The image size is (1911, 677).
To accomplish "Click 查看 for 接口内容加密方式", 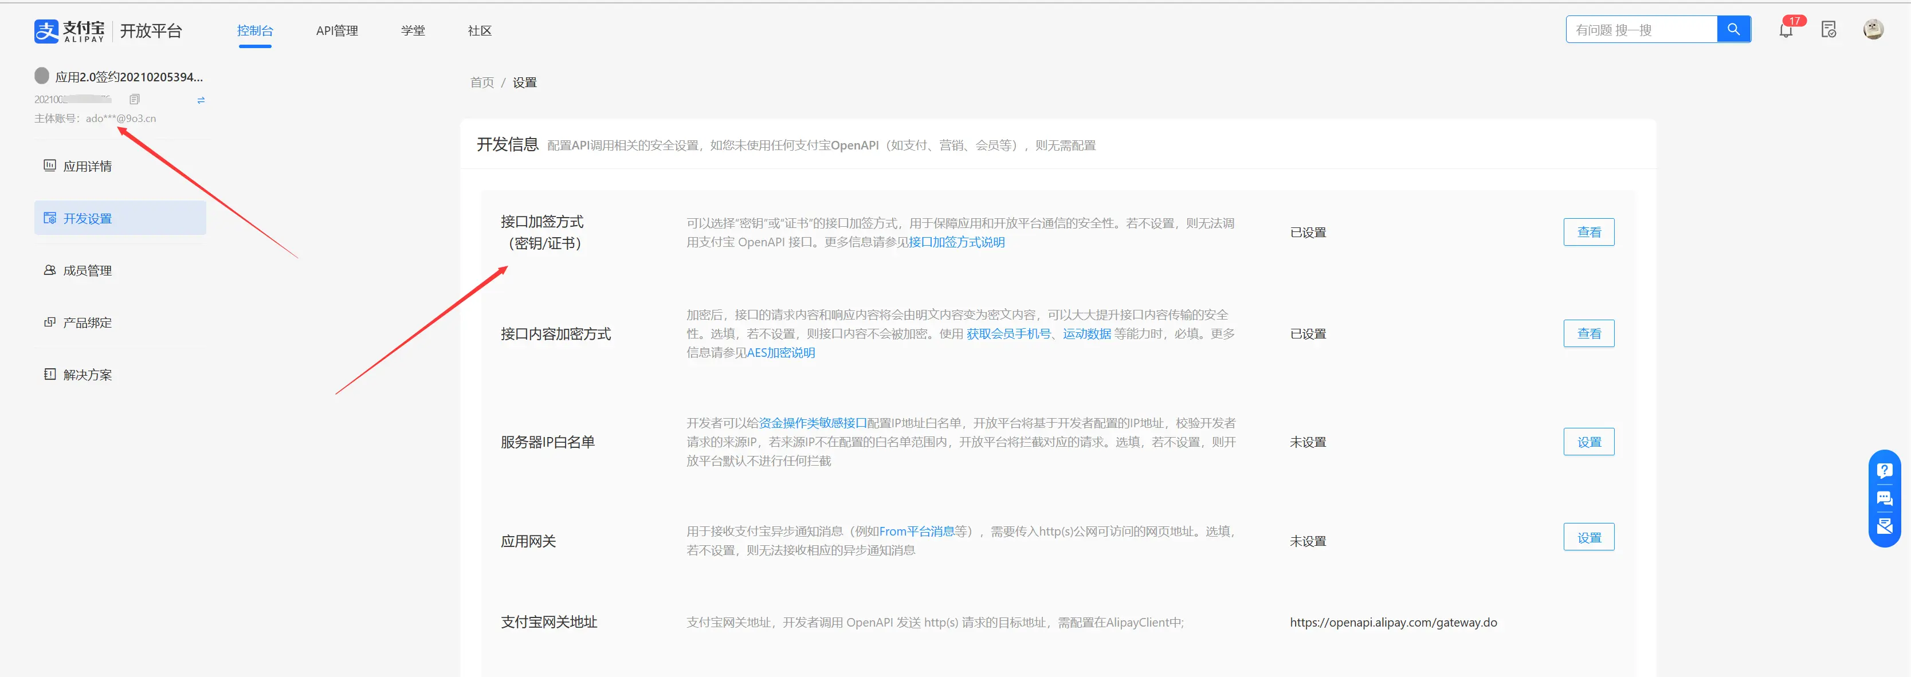I will pos(1589,334).
